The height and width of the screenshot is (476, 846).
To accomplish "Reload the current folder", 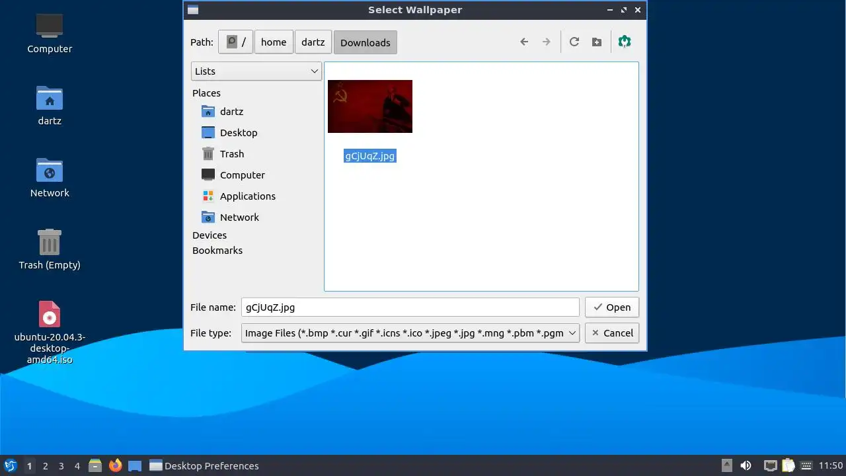I will [x=574, y=42].
